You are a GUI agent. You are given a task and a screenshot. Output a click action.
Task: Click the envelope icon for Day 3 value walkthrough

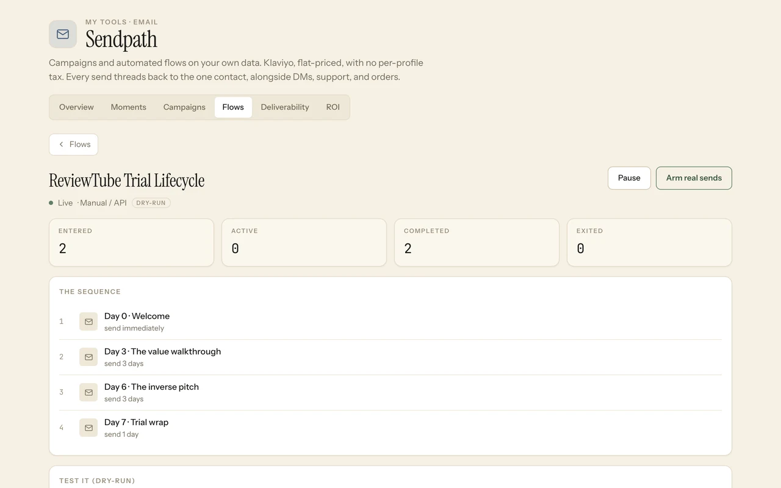click(88, 357)
